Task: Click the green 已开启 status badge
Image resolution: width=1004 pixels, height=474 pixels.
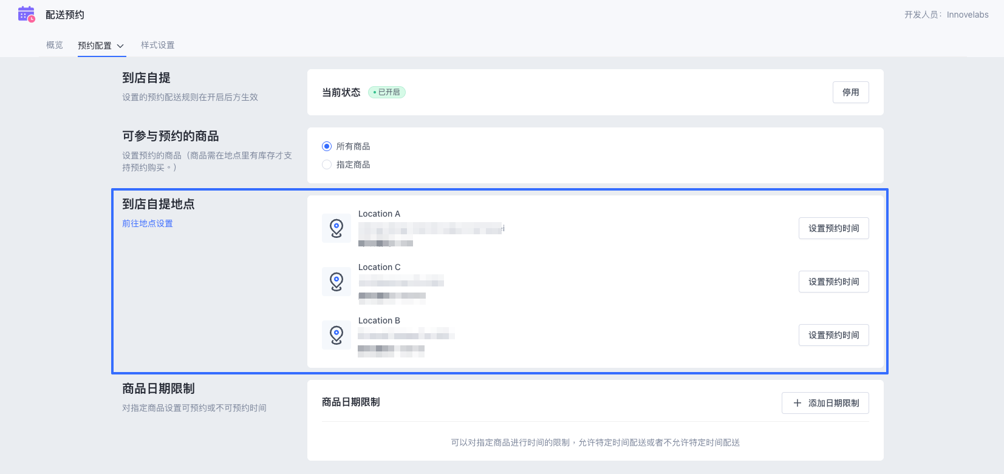Action: (x=387, y=92)
